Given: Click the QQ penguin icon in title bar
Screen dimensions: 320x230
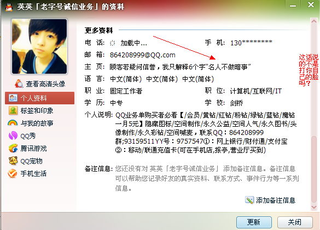Looking at the screenshot, I should coord(8,7).
